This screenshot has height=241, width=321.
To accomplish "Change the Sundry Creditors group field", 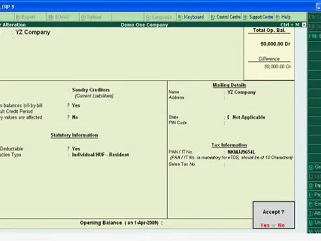I will pos(91,90).
